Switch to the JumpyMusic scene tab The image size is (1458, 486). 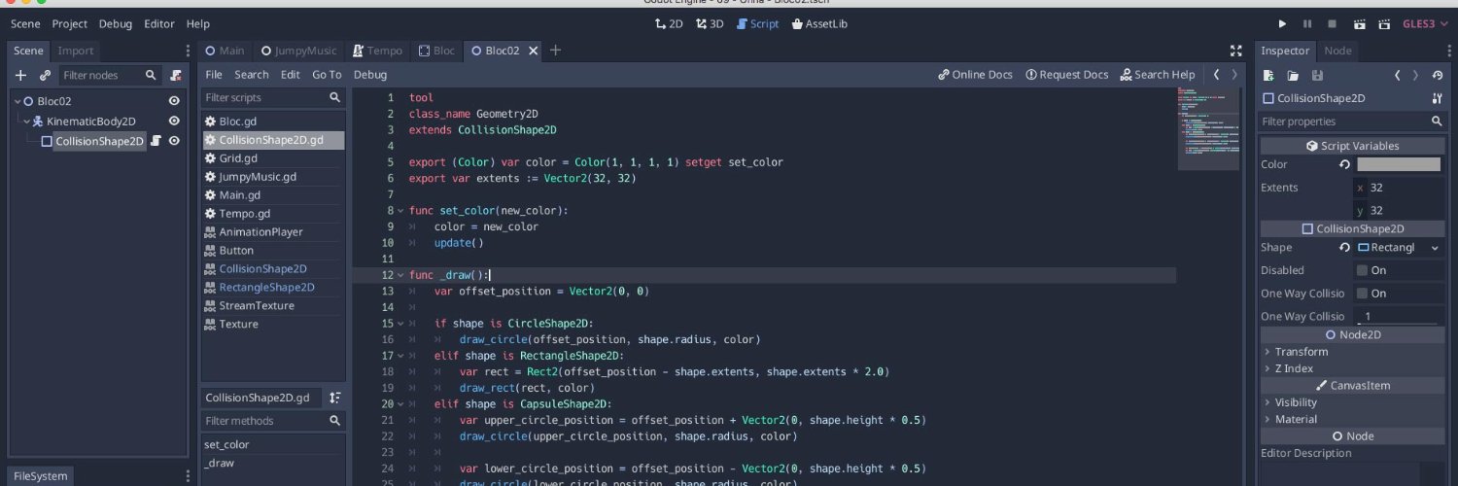(298, 51)
